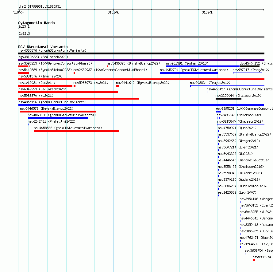Open nsv5950342 (Almarri2020) label

pyautogui.click(x=240, y=173)
